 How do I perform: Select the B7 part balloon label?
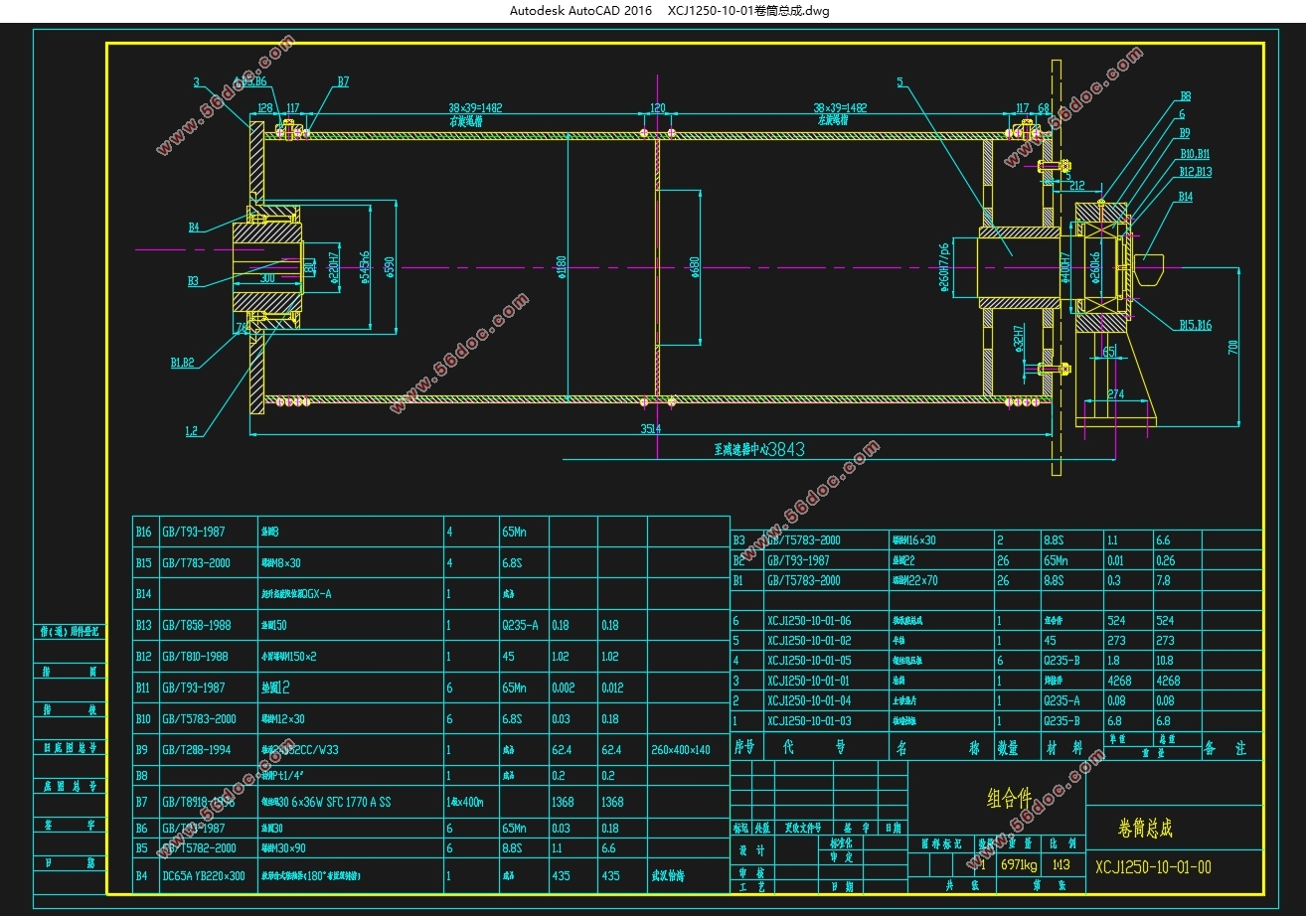(343, 82)
